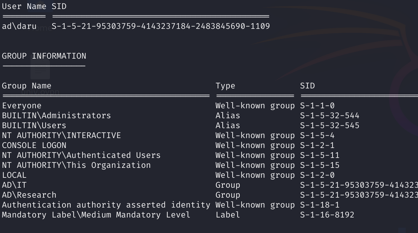This screenshot has height=233, width=418.
Task: Click the Group Name column header
Action: [27, 86]
